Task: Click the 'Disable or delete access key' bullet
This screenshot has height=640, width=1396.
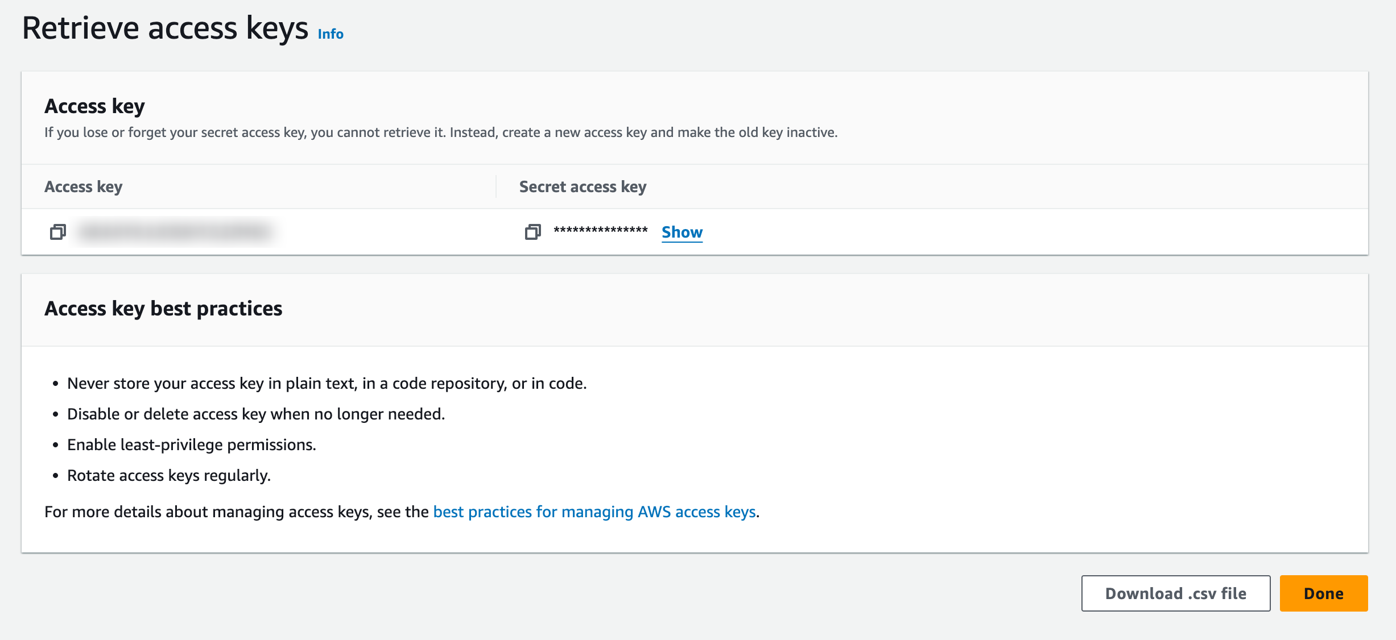Action: (x=256, y=414)
